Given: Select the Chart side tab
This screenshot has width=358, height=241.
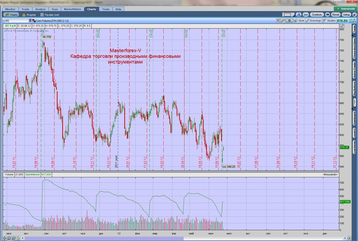Looking at the screenshot, I should click(x=355, y=102).
